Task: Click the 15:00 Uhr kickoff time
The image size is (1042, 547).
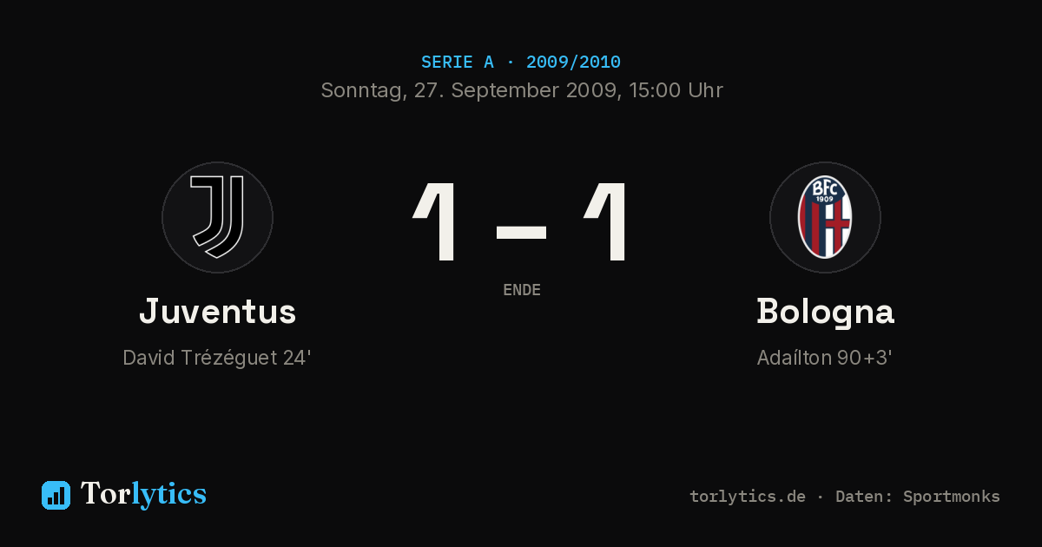Action: coord(674,90)
